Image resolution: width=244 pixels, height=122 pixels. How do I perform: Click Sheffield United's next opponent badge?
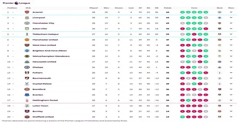[x=219, y=117]
